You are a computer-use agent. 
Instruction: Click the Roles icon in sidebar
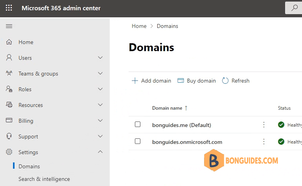9,89
